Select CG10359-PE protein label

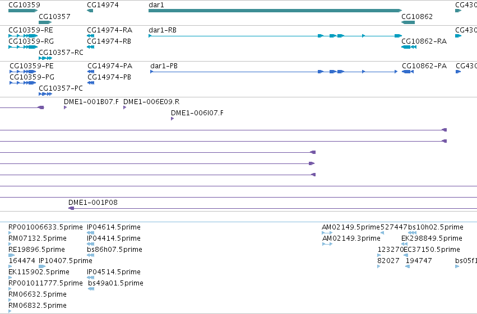[x=31, y=66]
